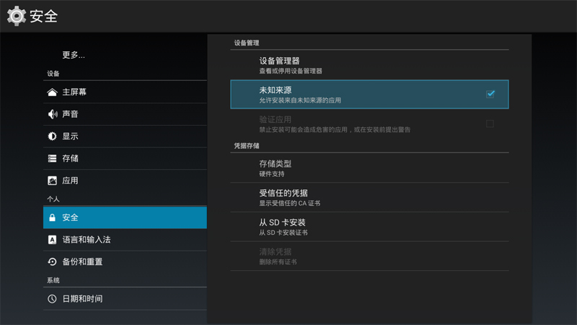Click 删除所有证书 description text
Viewport: 577px width, 325px height.
(278, 262)
